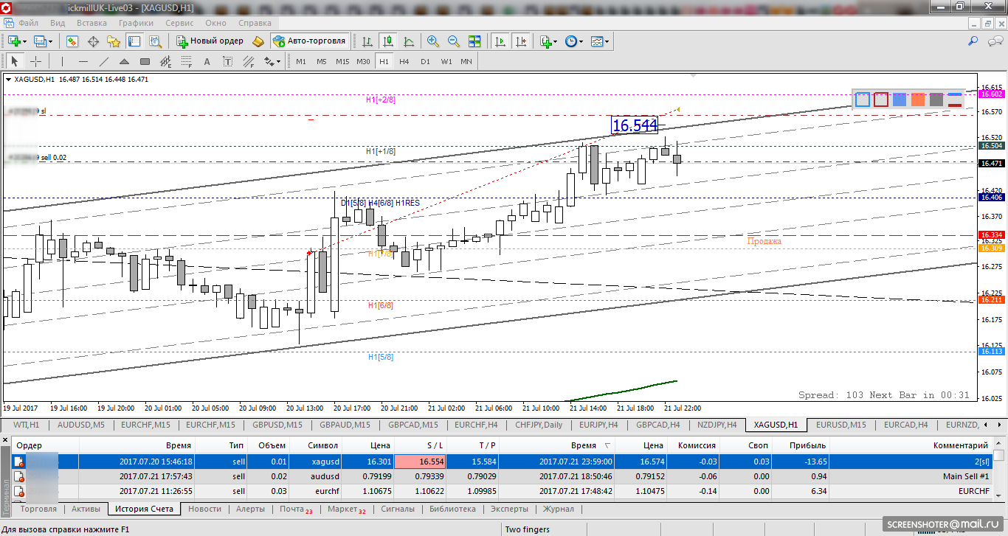Select the vertical line drawing tool

[62, 61]
